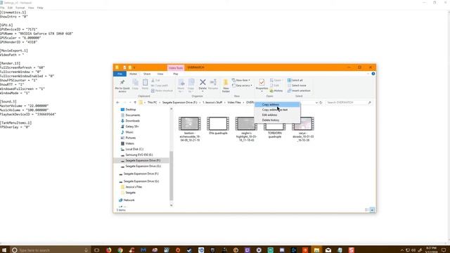The width and height of the screenshot is (450, 253).
Task: Click the Move to icon
Action: click(181, 83)
